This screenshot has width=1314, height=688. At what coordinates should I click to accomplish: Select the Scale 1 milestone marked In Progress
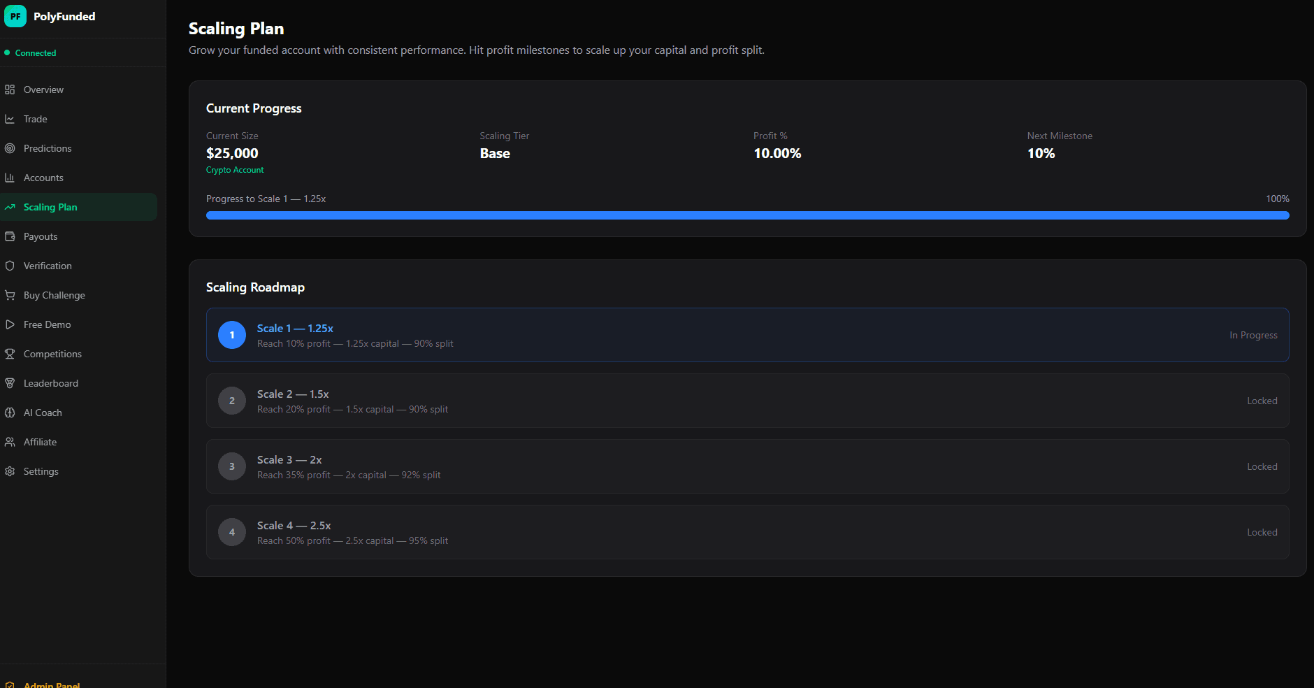pos(746,335)
